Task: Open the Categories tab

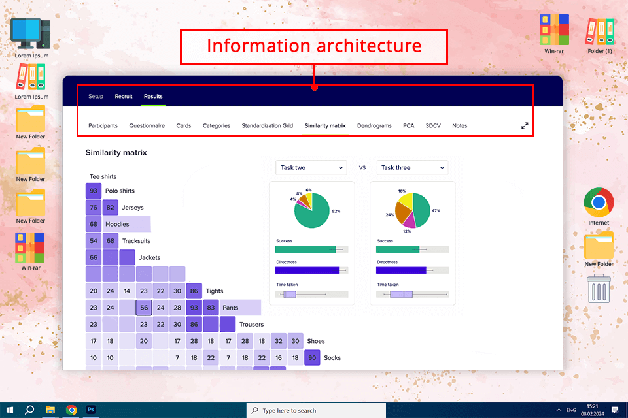Action: [217, 125]
